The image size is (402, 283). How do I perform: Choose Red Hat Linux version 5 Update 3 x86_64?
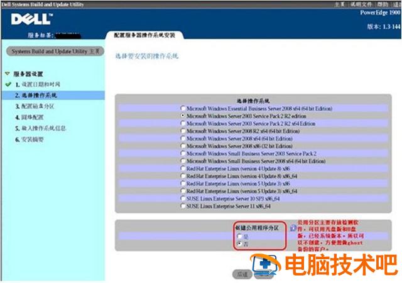coord(183,191)
